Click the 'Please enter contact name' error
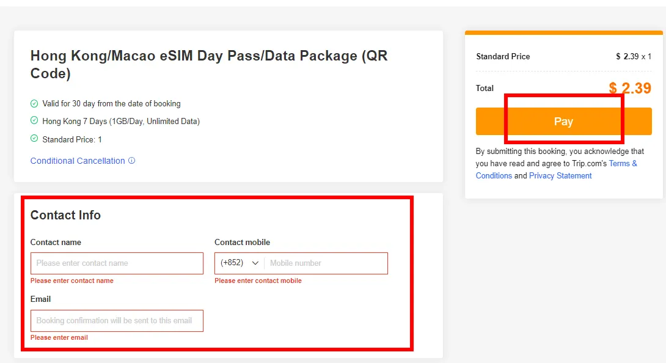The width and height of the screenshot is (666, 363). [x=72, y=280]
